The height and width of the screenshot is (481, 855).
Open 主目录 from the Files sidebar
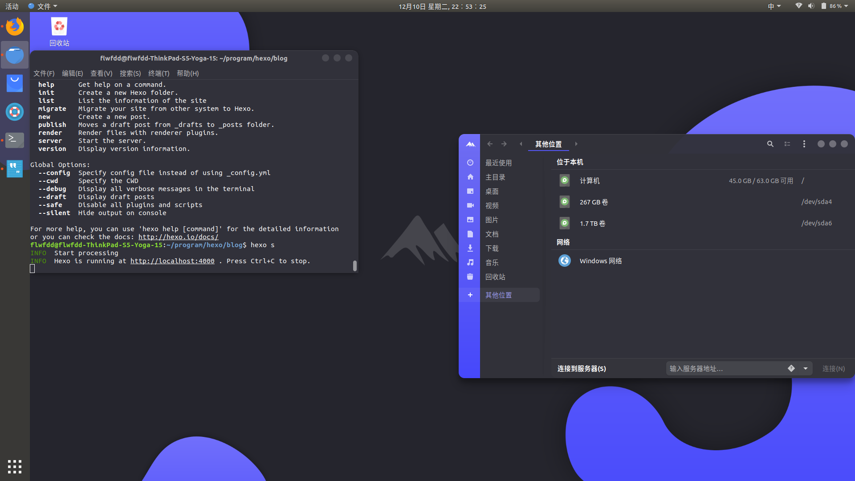click(x=496, y=177)
